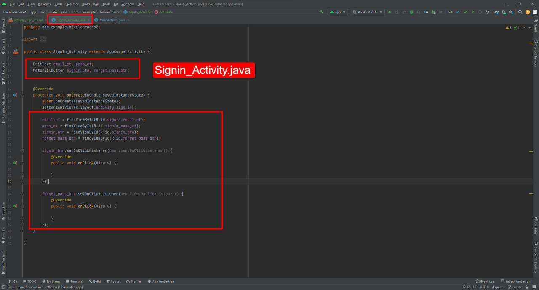Collapse forget_pass_btn listener fold at line 34
Image resolution: width=539 pixels, height=290 pixels.
[x=22, y=194]
